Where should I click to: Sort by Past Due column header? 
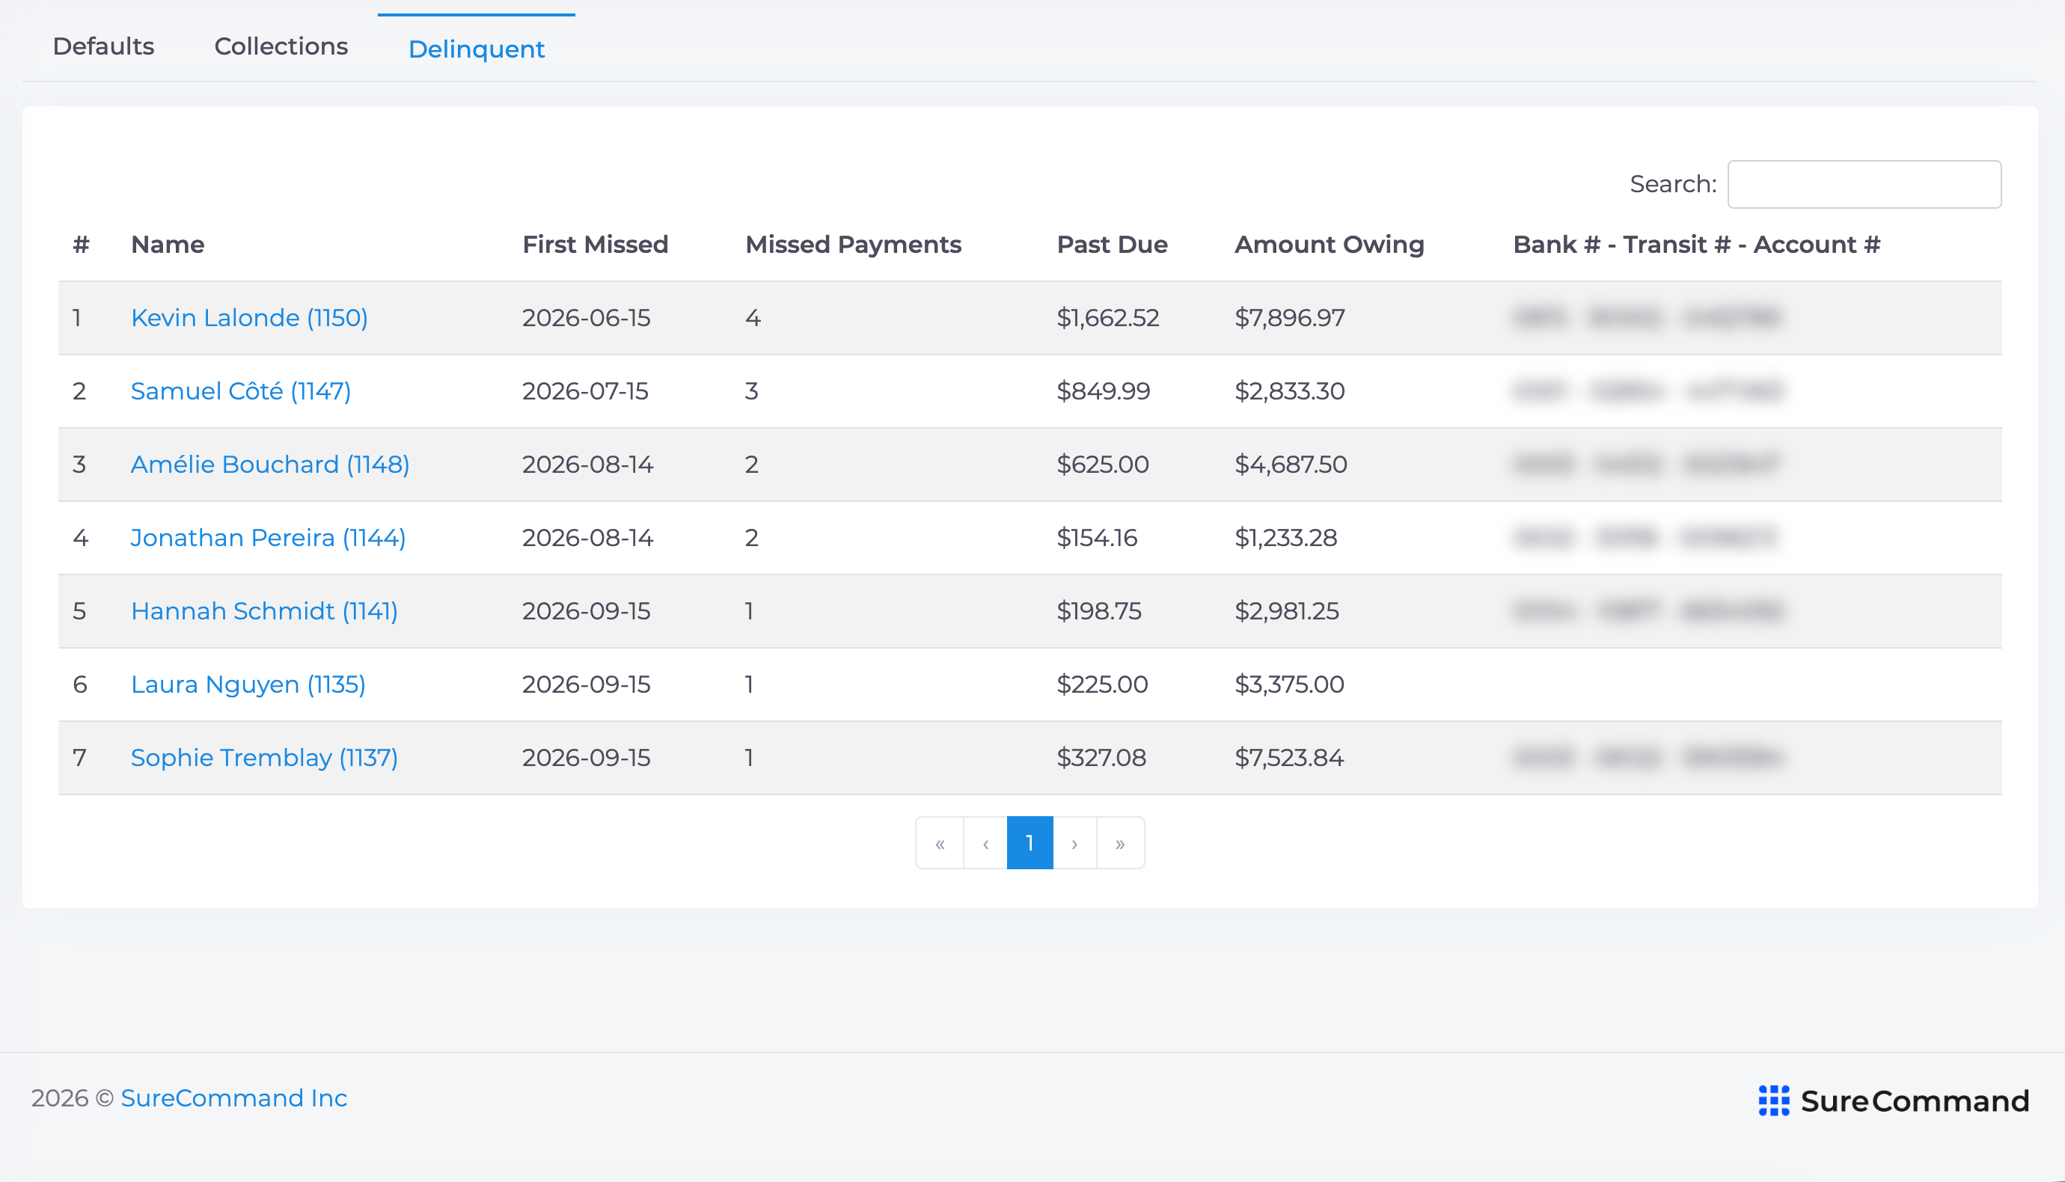(x=1112, y=245)
